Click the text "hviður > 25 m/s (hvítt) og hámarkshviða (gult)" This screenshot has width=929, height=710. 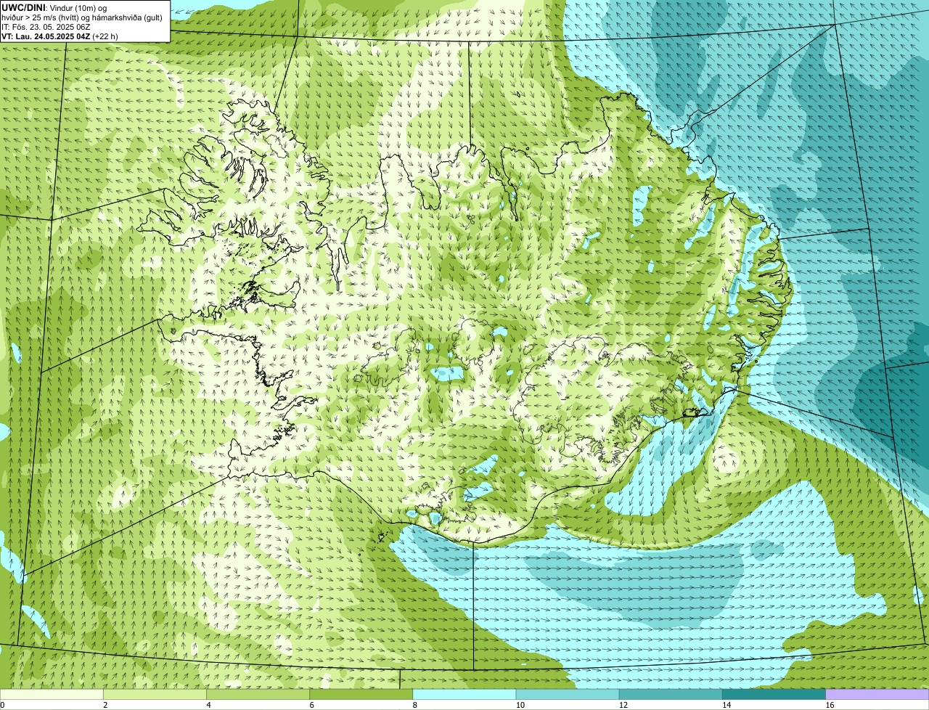tap(82, 17)
